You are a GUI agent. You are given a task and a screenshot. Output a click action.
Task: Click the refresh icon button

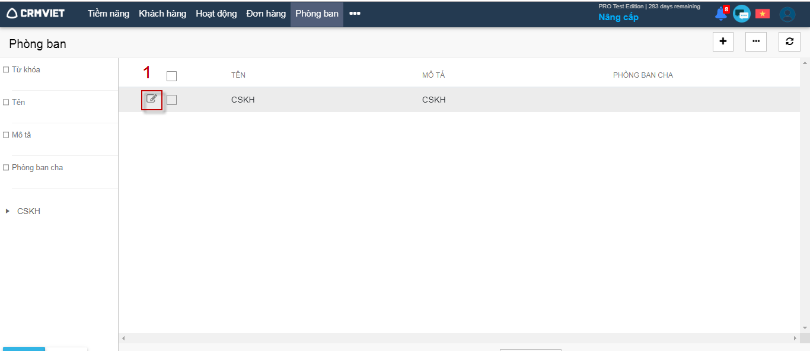click(x=789, y=42)
